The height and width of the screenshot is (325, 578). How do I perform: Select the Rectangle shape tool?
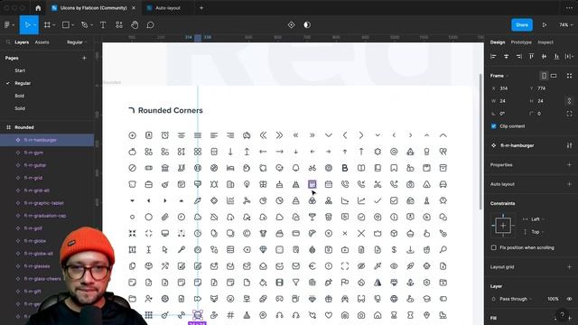(66, 25)
